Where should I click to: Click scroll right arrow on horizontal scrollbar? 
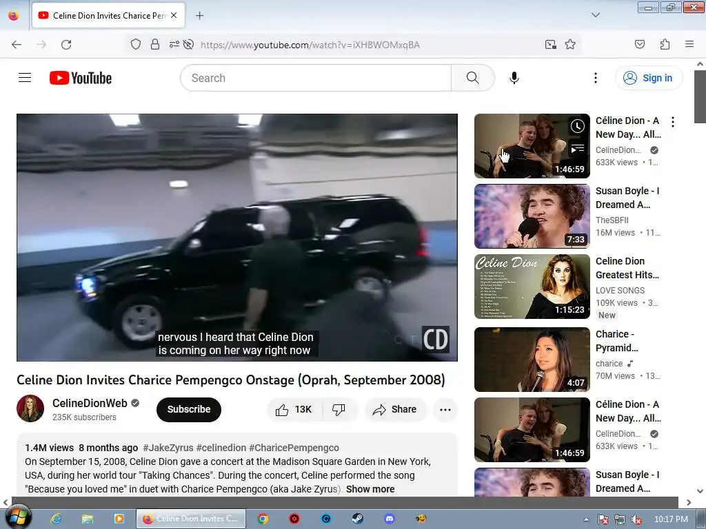pyautogui.click(x=689, y=502)
